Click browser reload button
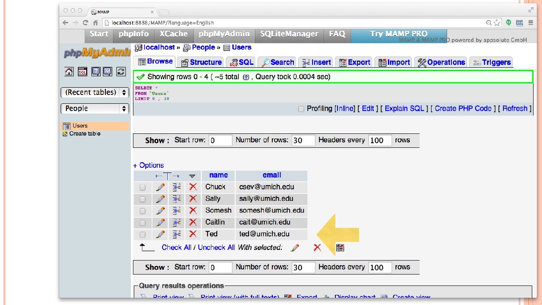The height and width of the screenshot is (305, 542). 86,23
